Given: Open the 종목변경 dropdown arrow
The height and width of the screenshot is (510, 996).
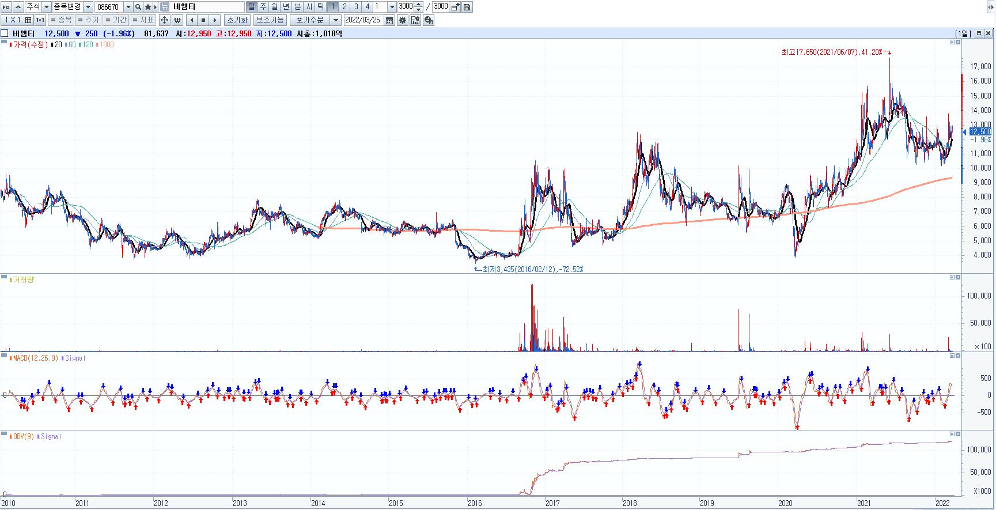Looking at the screenshot, I should (x=88, y=7).
